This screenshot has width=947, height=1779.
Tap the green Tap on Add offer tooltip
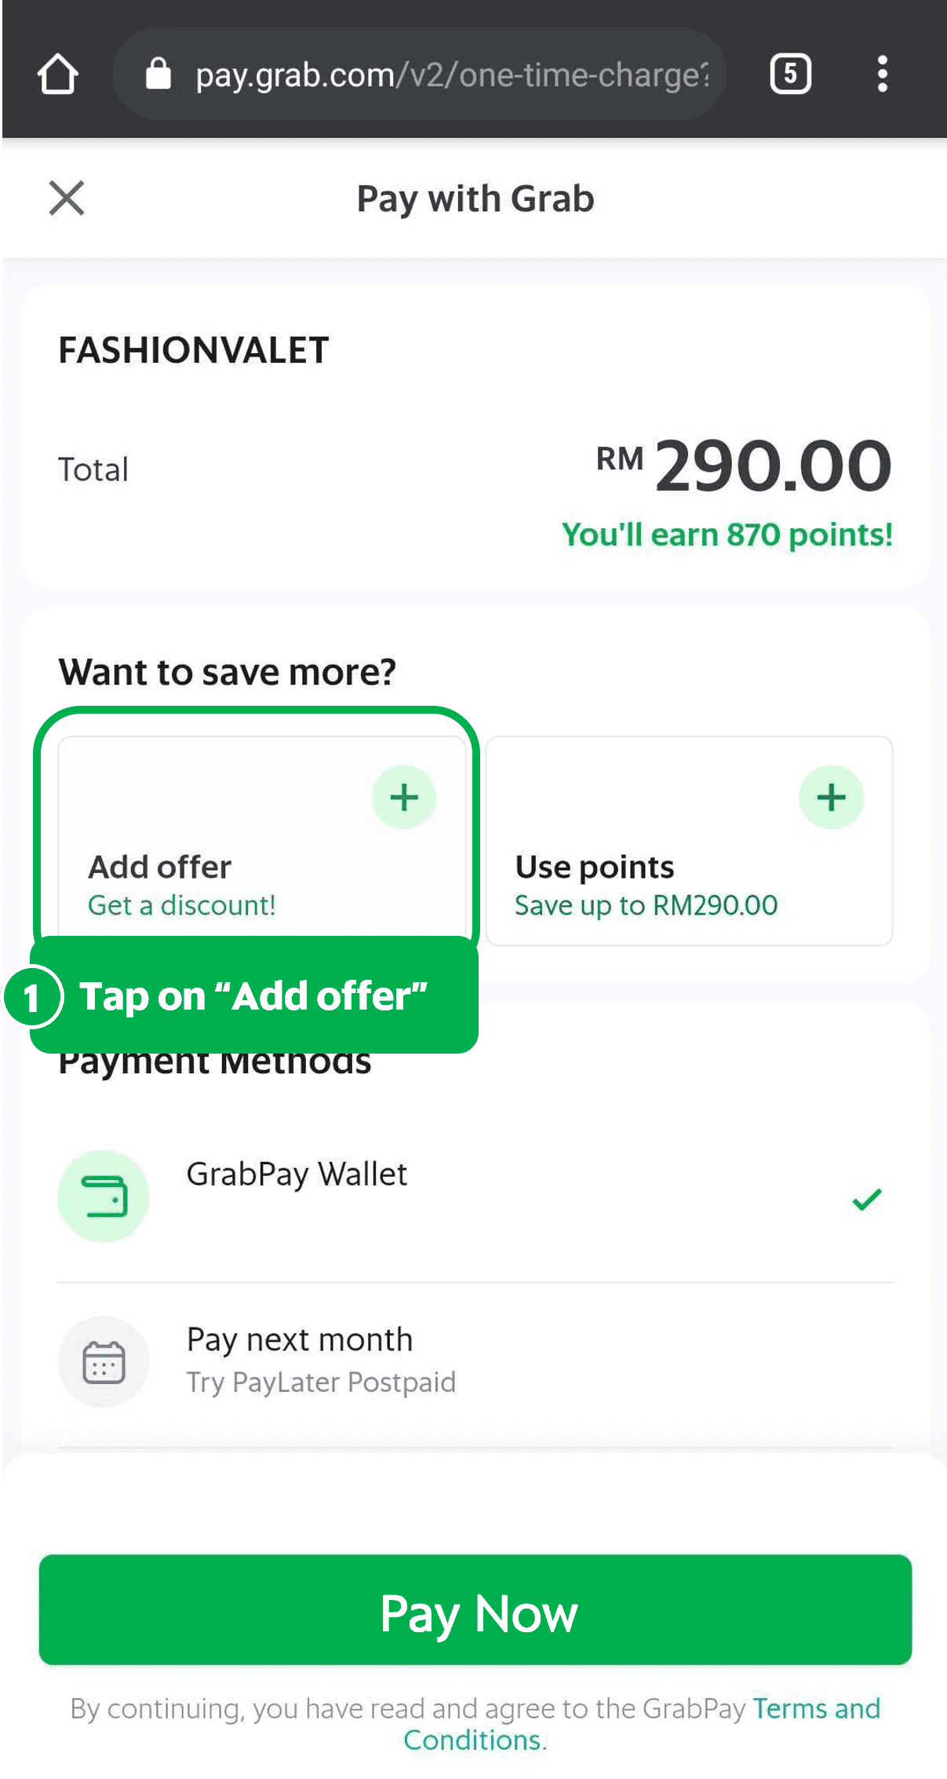coord(253,997)
